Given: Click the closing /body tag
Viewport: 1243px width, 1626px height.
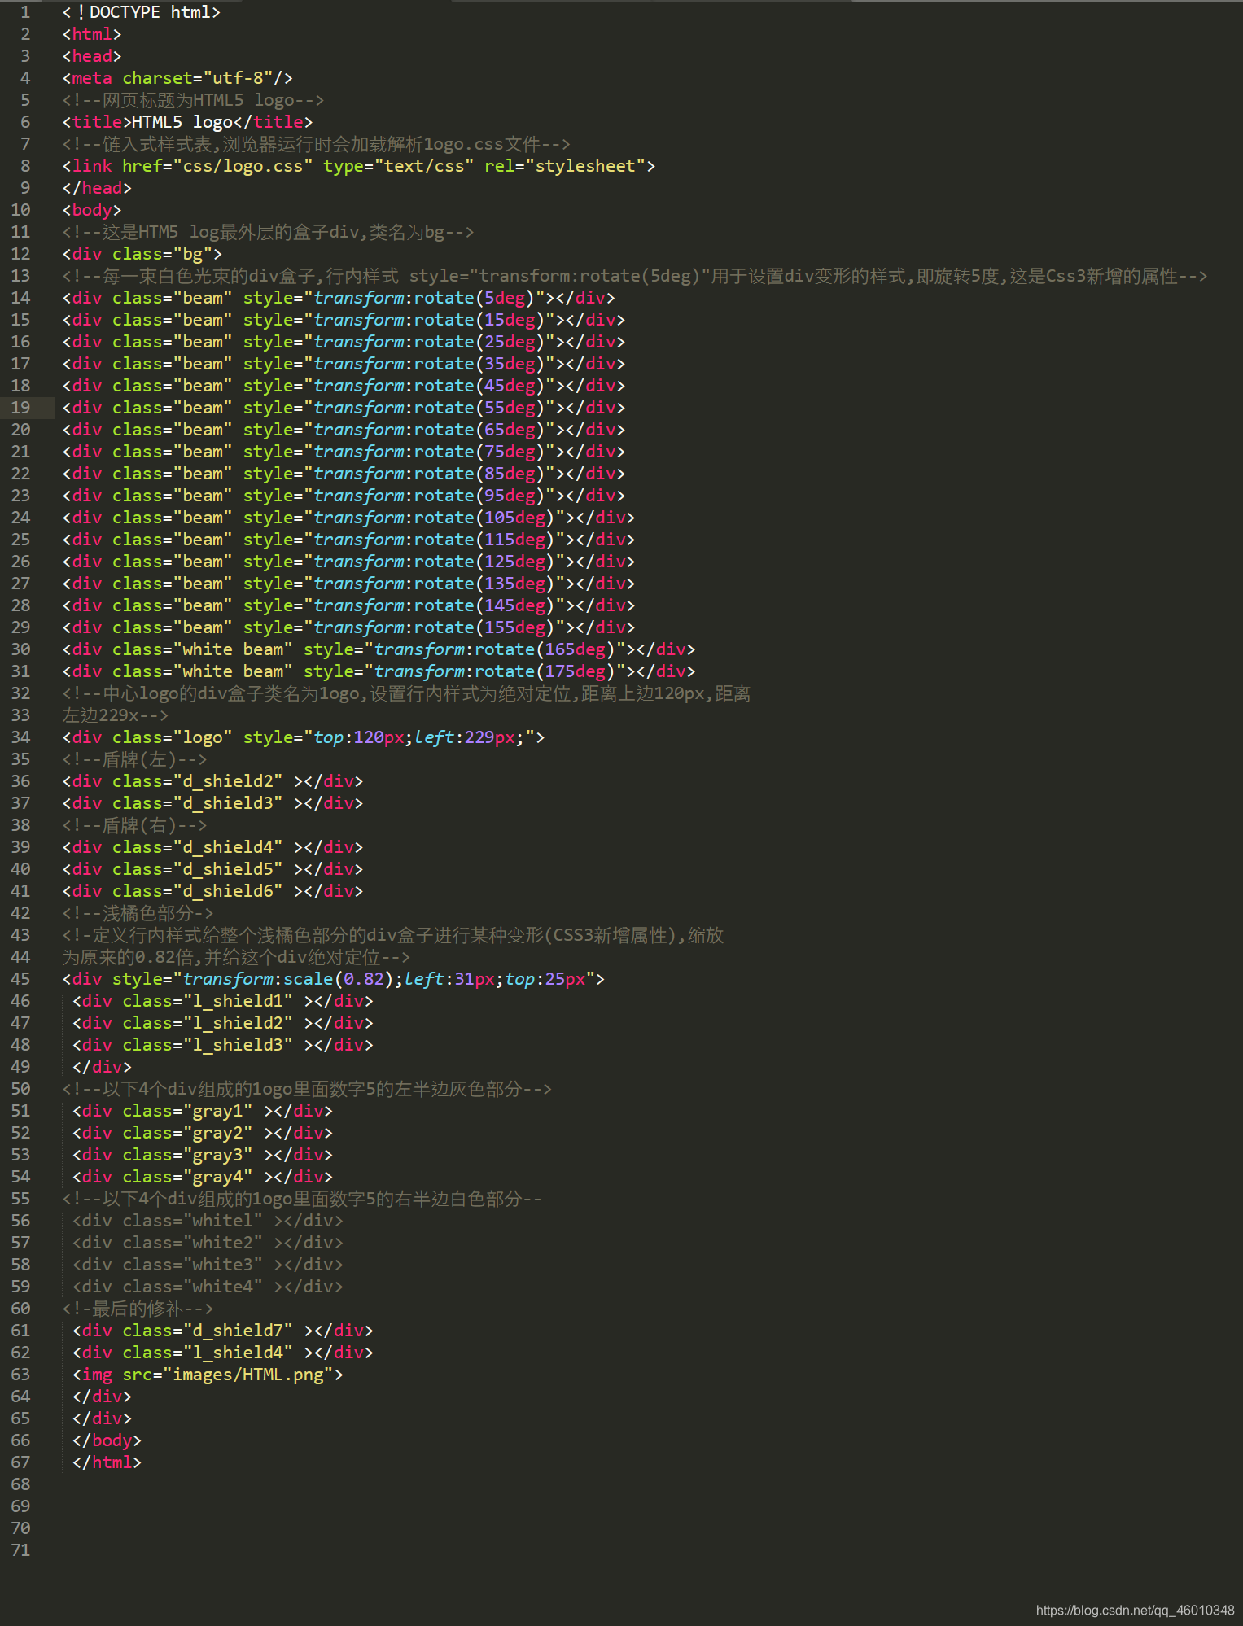Looking at the screenshot, I should coord(107,1440).
